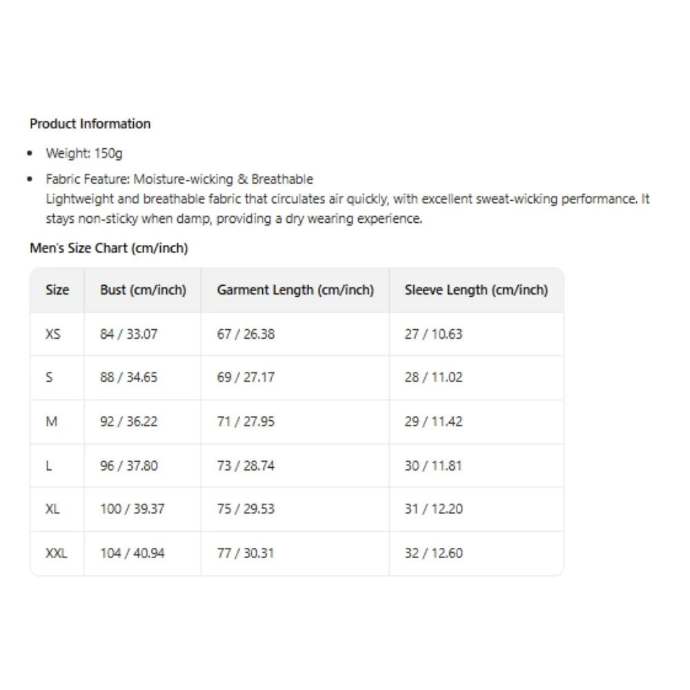Image resolution: width=690 pixels, height=690 pixels.
Task: Click the XL size row label
Action: [x=53, y=509]
